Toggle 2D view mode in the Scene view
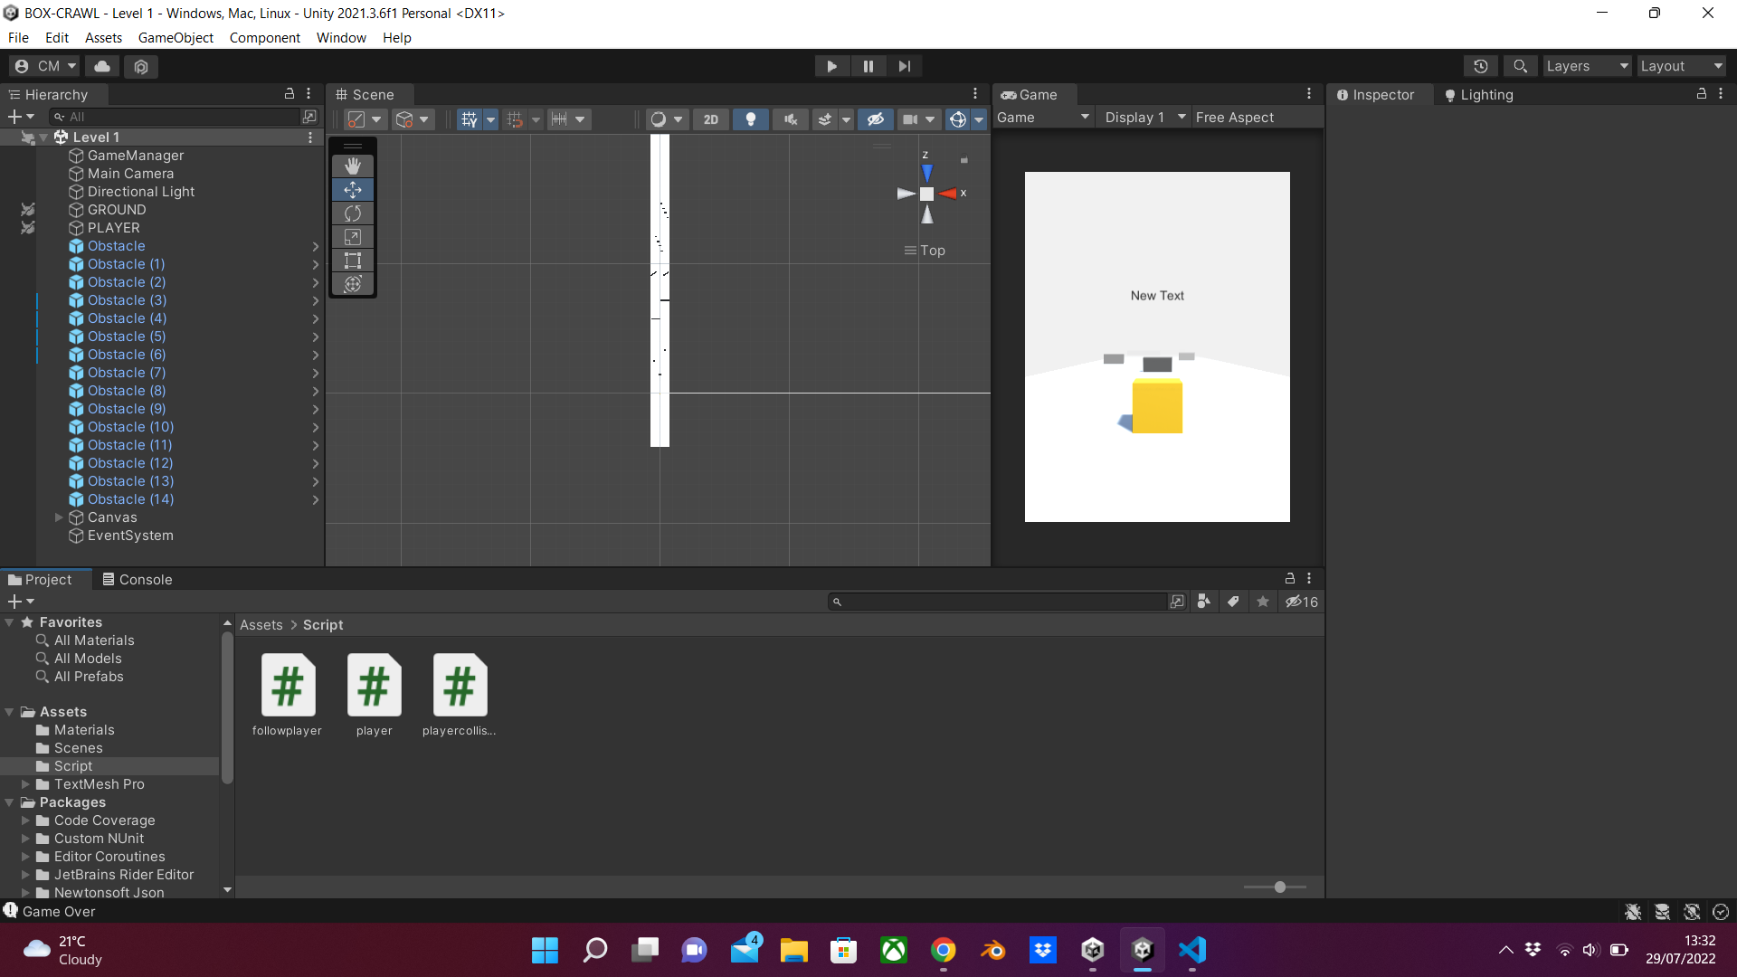 (x=711, y=119)
